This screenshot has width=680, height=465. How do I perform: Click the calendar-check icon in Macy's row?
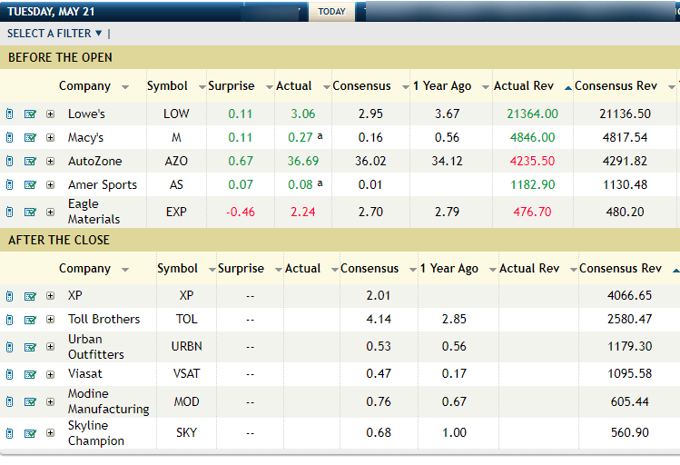[x=30, y=138]
